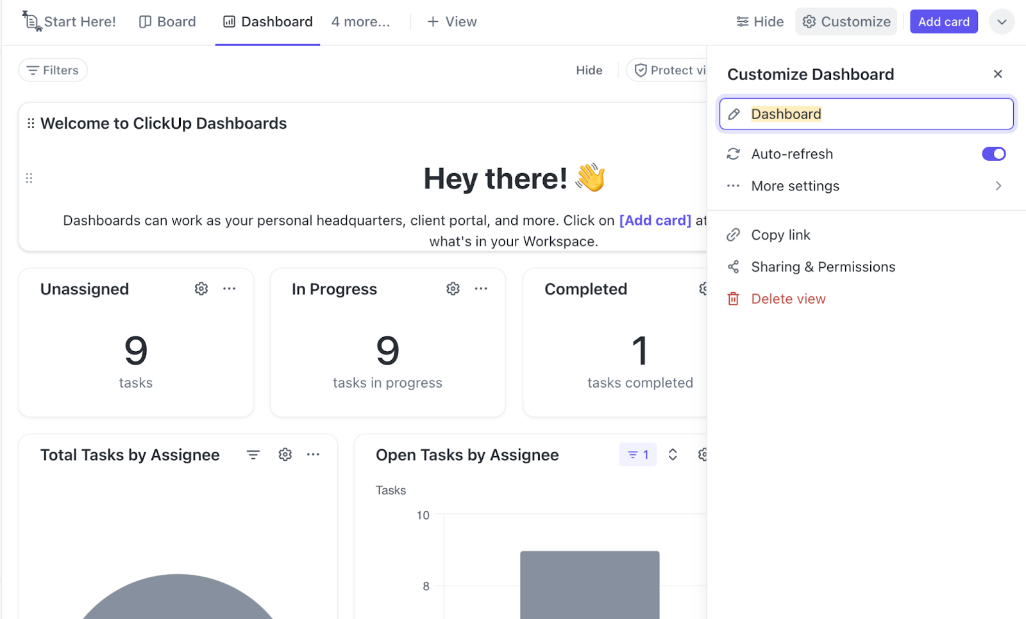Click the filter icon on Total Tasks by Assignee
The height and width of the screenshot is (619, 1026).
click(253, 454)
